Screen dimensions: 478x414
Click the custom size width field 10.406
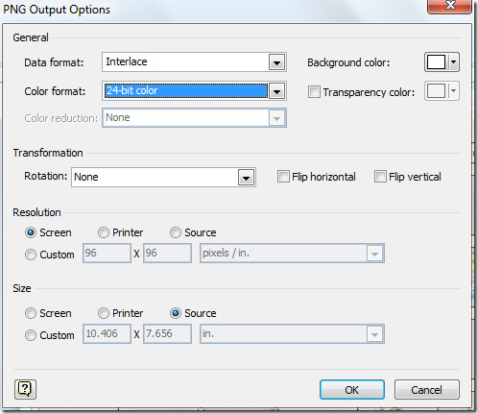(x=107, y=334)
